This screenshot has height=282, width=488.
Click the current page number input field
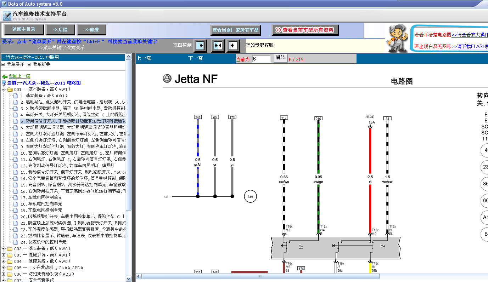pos(262,59)
